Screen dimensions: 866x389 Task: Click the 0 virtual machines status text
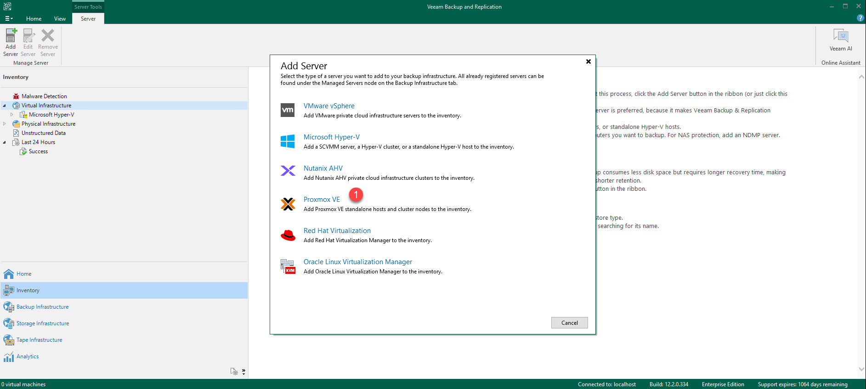tap(23, 384)
